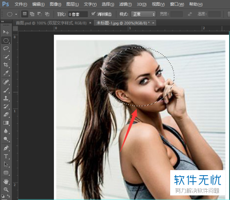Click the 高度 height input field
Screen dimensions: 230x200
[214, 14]
